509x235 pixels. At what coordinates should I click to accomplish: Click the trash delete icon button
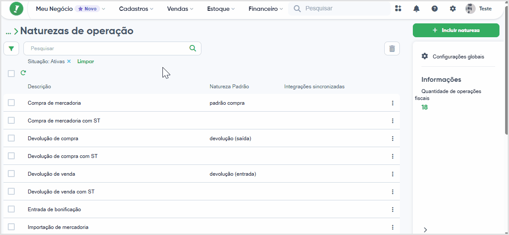point(392,48)
